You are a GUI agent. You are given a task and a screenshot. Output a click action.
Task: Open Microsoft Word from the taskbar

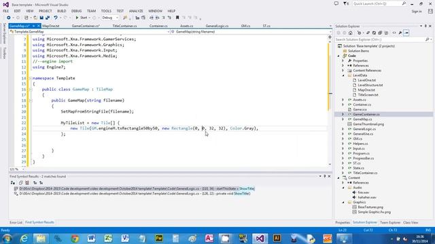91,239
